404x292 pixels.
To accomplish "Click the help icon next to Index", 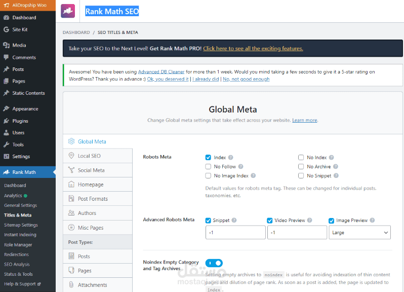I will coord(230,157).
